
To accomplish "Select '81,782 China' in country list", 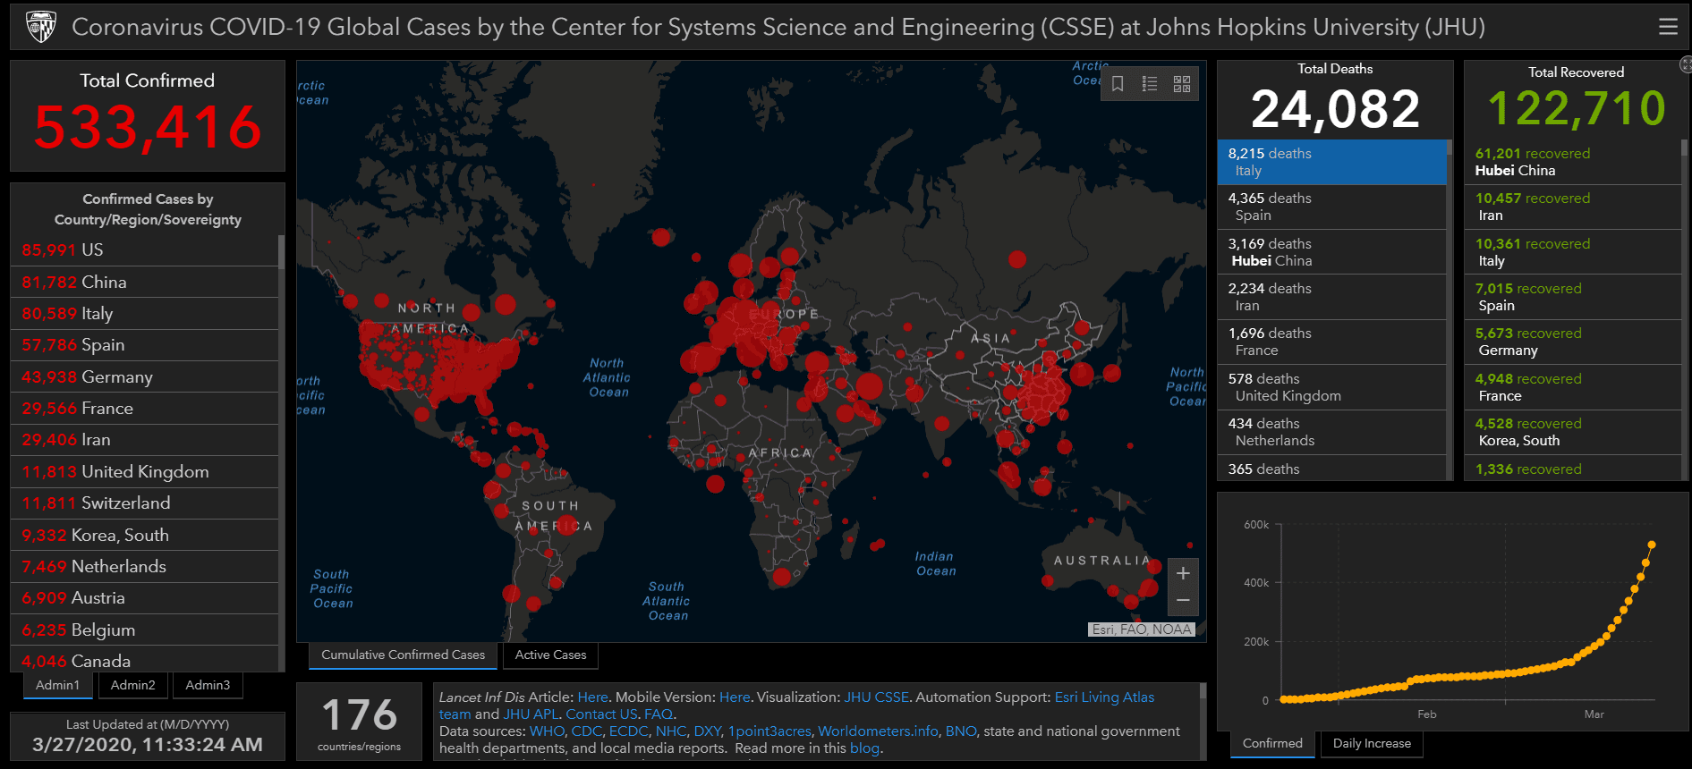I will point(144,282).
